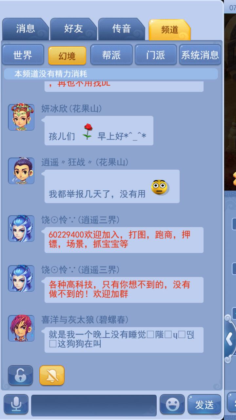
Task: Open the 传音 tab
Action: (x=122, y=29)
